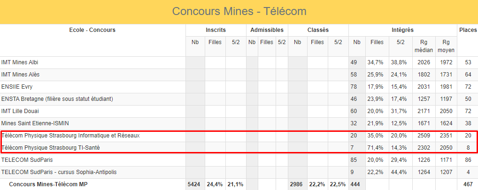The image size is (478, 190).
Task: Select the Rg moyen sub-header
Action: (446, 46)
